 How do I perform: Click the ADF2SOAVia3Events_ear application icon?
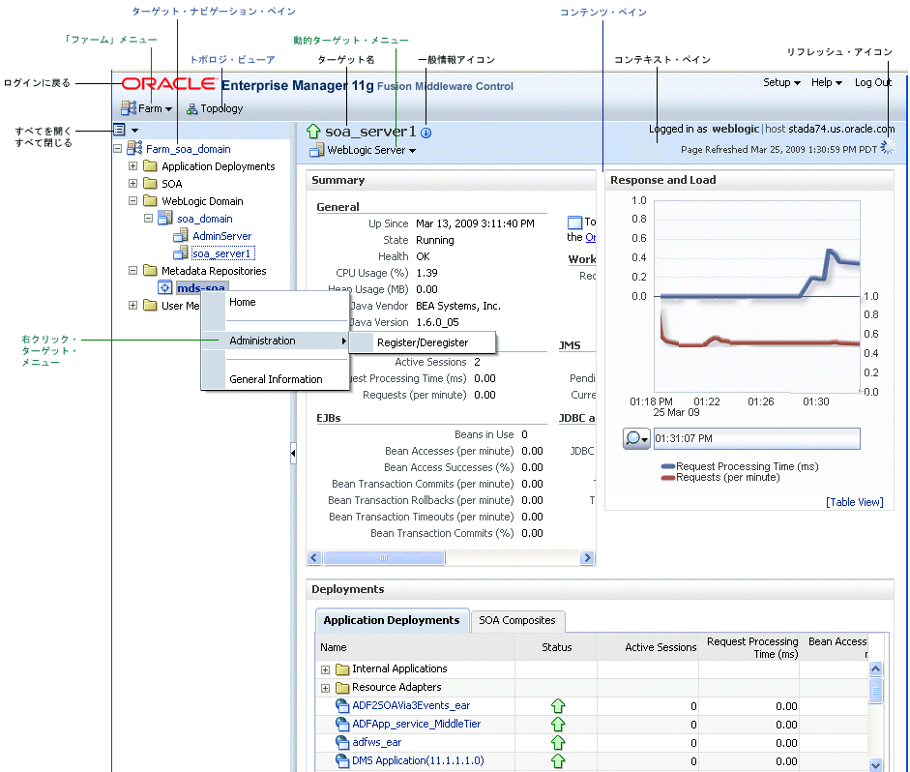tap(342, 706)
